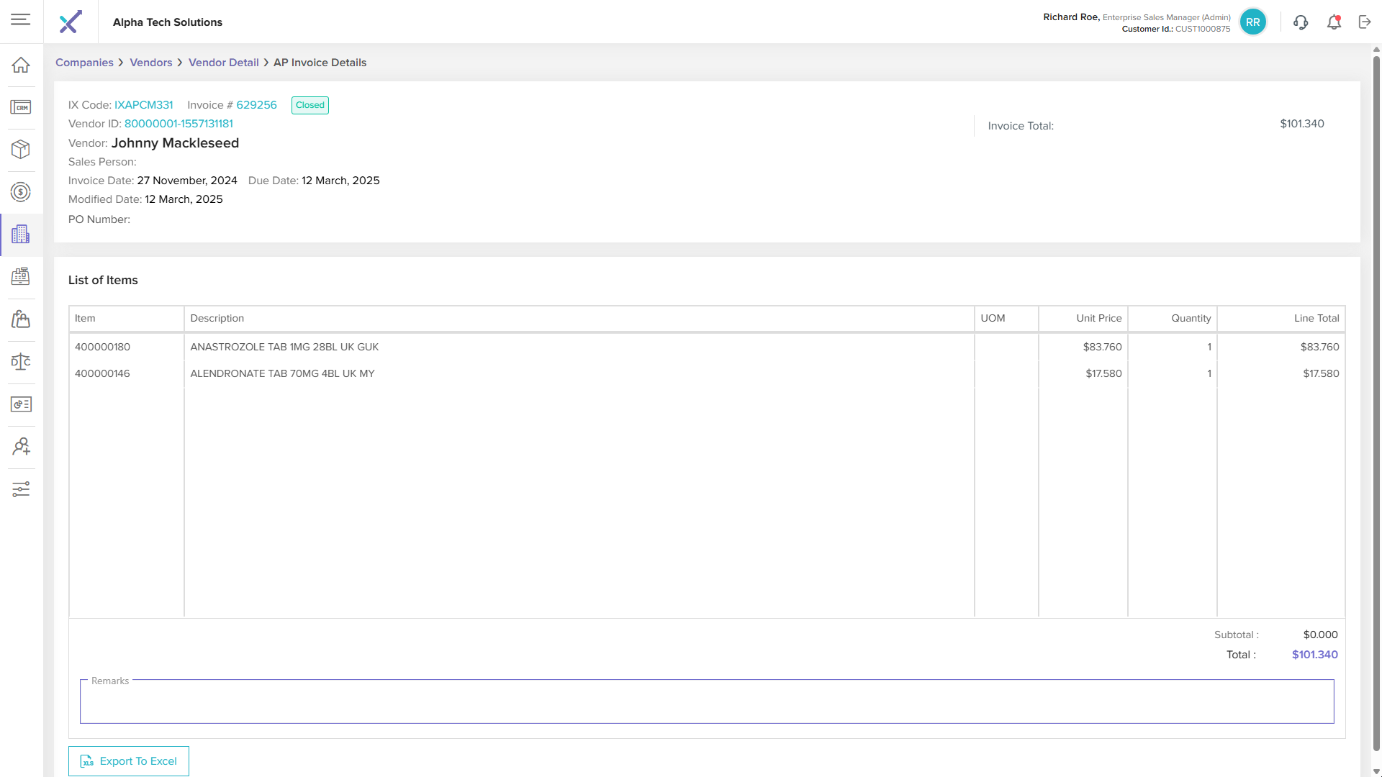Open the cash register sidebar icon
Viewport: 1382px width, 777px height.
[21, 276]
